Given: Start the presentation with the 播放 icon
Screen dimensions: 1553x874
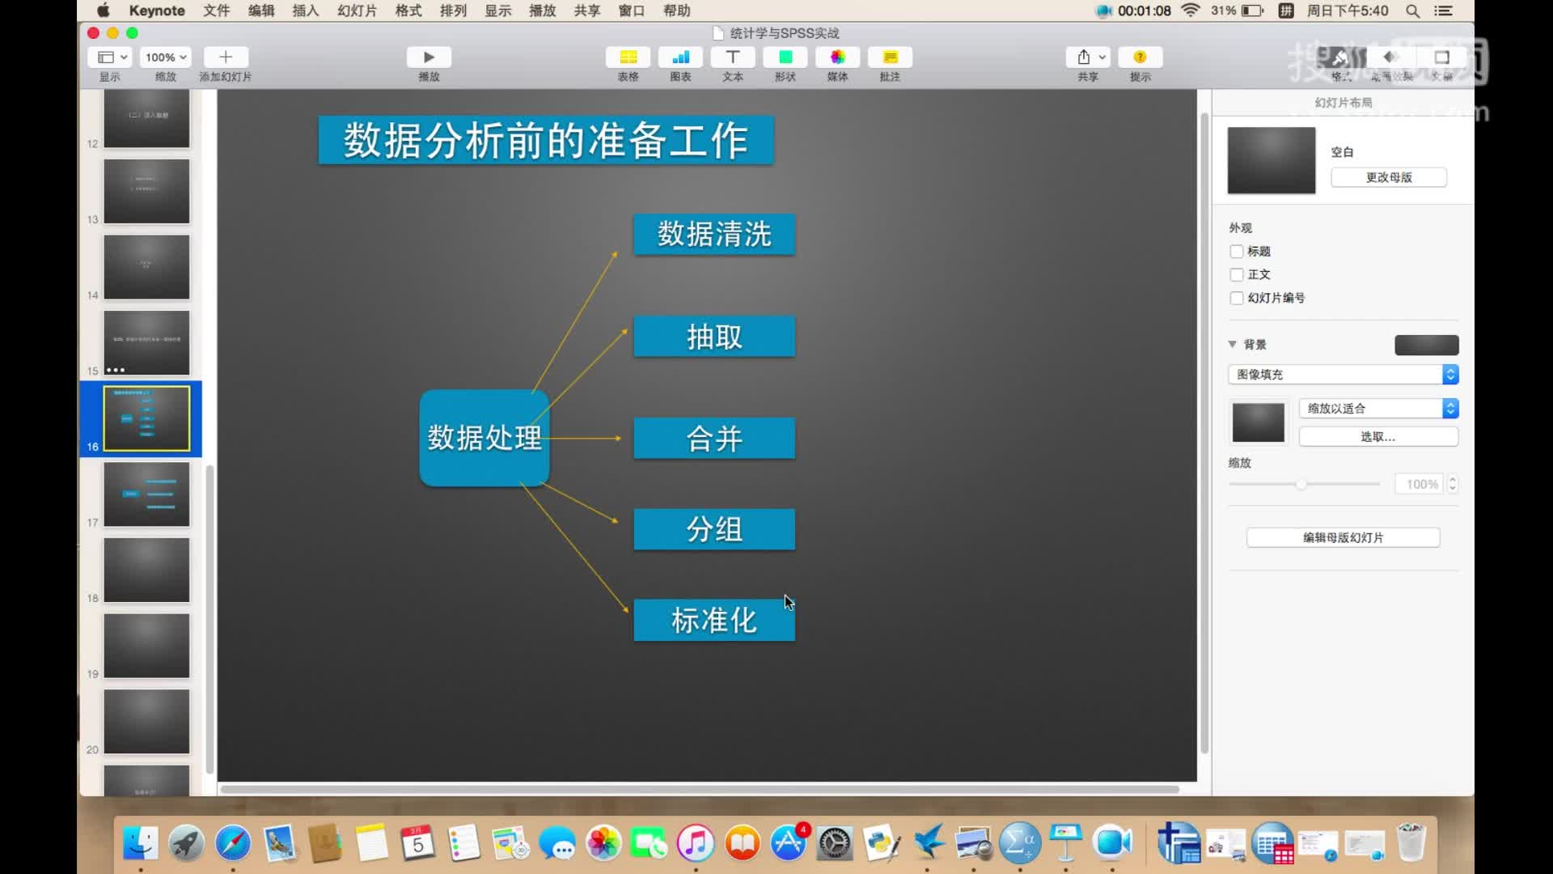Looking at the screenshot, I should coord(428,57).
